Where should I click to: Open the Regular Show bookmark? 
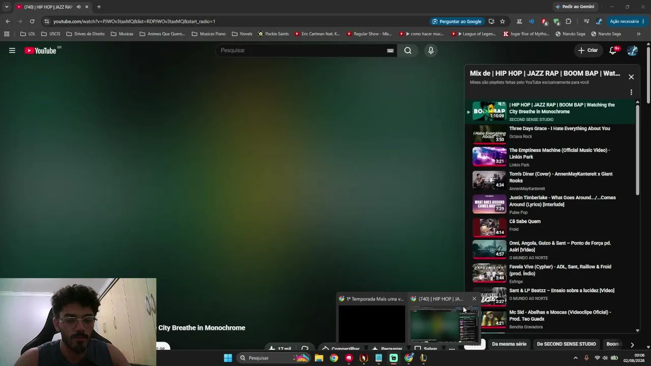(x=369, y=34)
